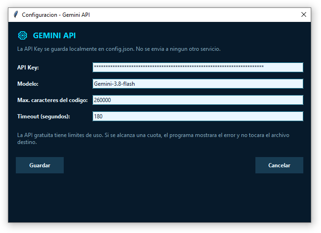Click the Cancelar button
Viewport: 321px width, 233px height.
point(279,165)
